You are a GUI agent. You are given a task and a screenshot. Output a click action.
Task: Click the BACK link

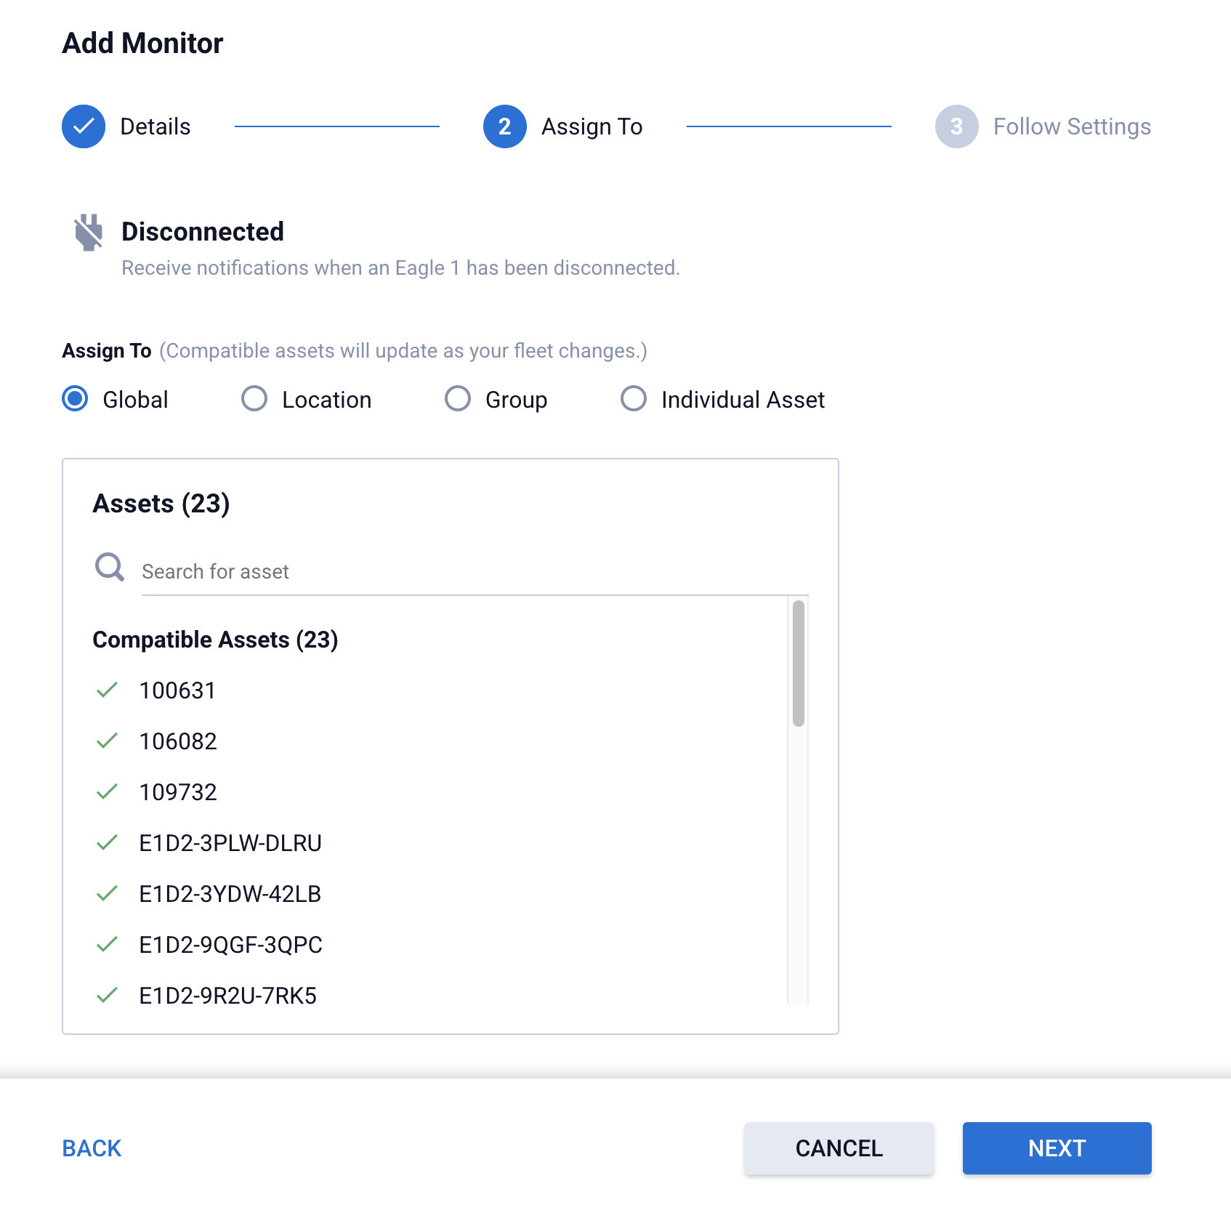[x=92, y=1148]
